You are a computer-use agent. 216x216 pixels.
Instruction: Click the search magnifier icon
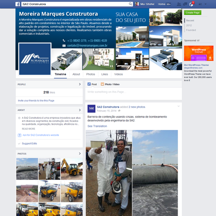point(130,4)
